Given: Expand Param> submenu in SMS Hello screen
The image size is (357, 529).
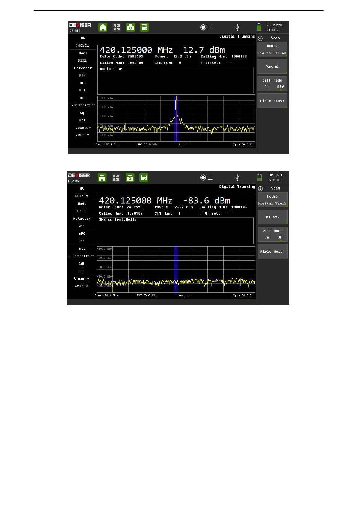Looking at the screenshot, I should coord(272,217).
